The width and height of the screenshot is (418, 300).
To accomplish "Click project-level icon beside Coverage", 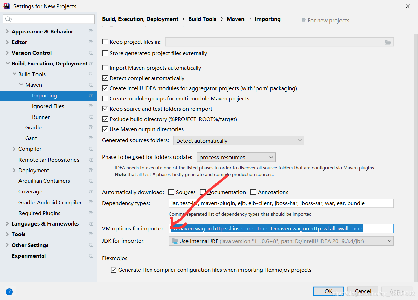I will click(91, 192).
